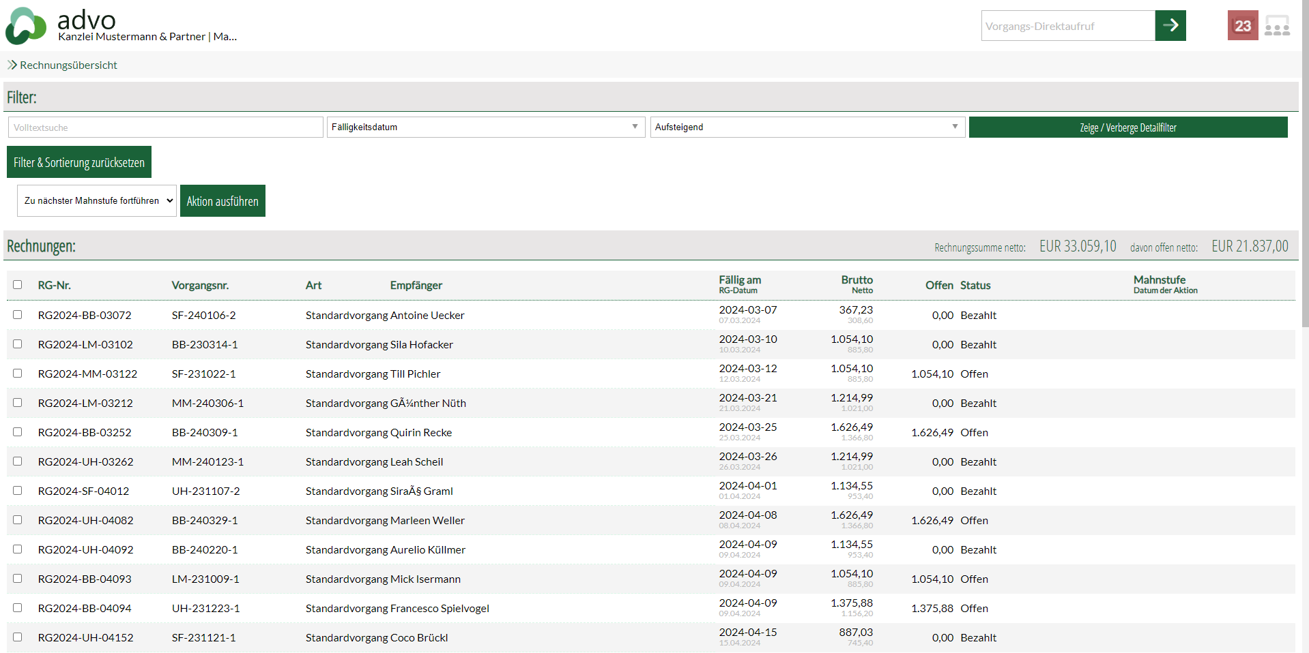Sort by the Fällig am column header

(739, 280)
